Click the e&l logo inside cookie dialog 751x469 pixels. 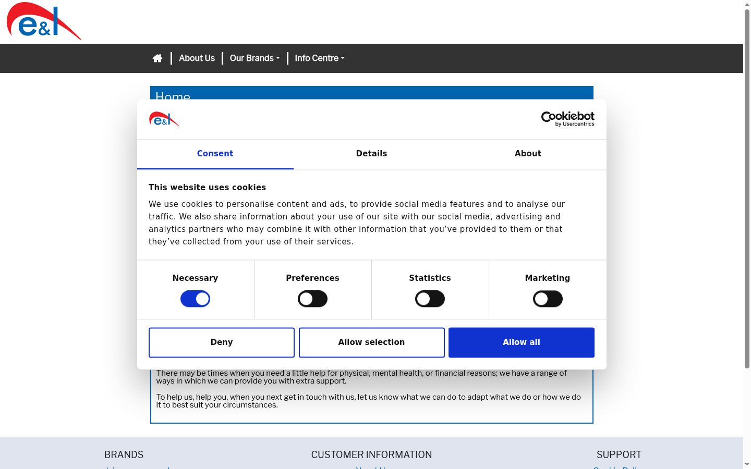tap(164, 119)
